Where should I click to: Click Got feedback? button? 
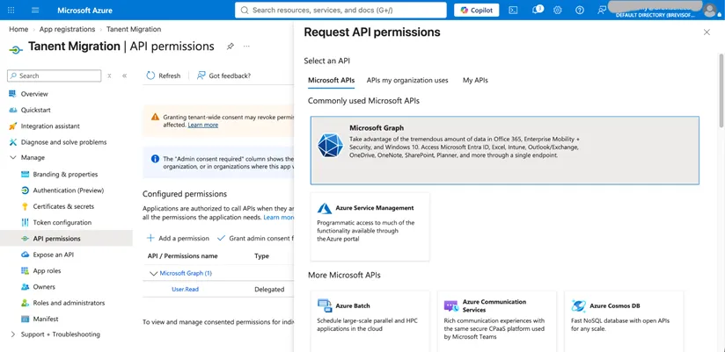point(223,75)
